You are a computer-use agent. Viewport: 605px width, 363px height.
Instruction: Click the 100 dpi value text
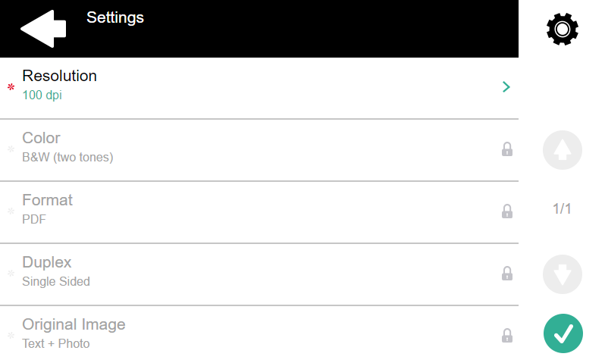point(42,95)
